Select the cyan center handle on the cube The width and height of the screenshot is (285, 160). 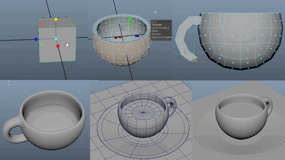56,39
